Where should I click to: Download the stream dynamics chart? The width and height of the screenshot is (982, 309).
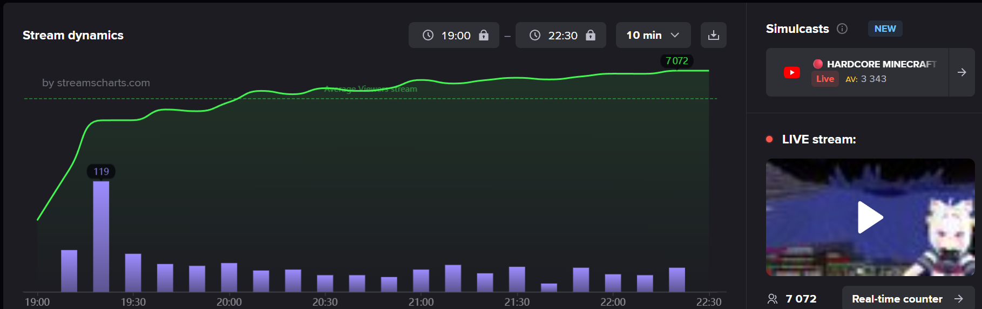tap(713, 35)
